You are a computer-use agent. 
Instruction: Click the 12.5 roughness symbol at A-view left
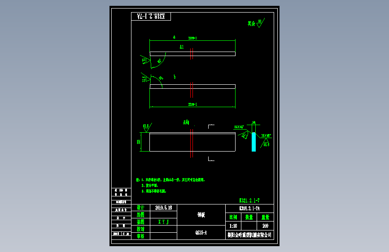pyautogui.click(x=146, y=128)
